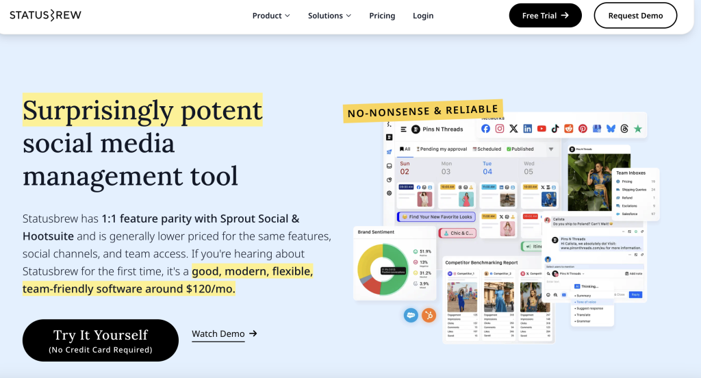This screenshot has height=378, width=701.
Task: Choose Suggest response in AI menu
Action: click(x=589, y=308)
